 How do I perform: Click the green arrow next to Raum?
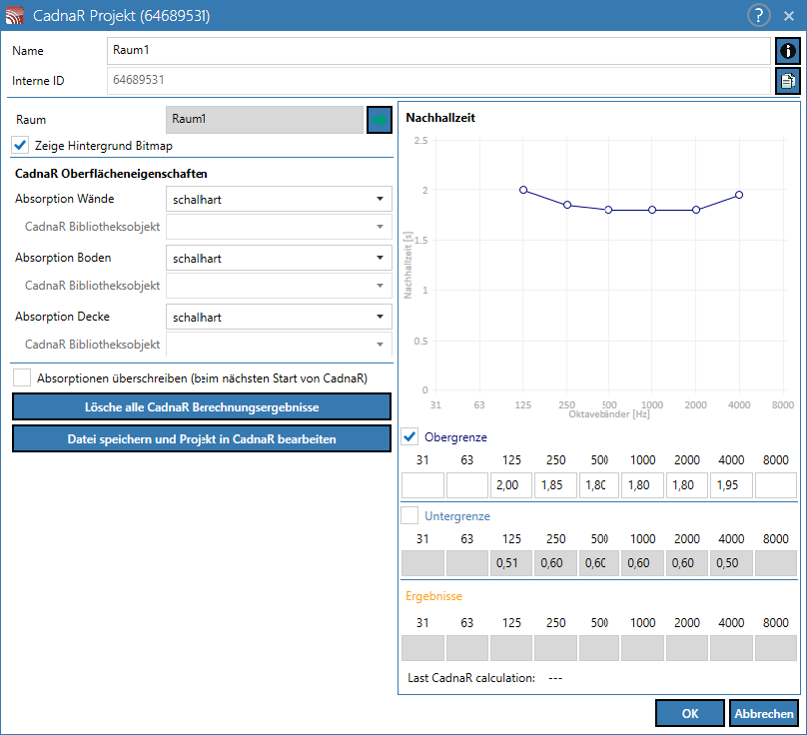coord(380,120)
